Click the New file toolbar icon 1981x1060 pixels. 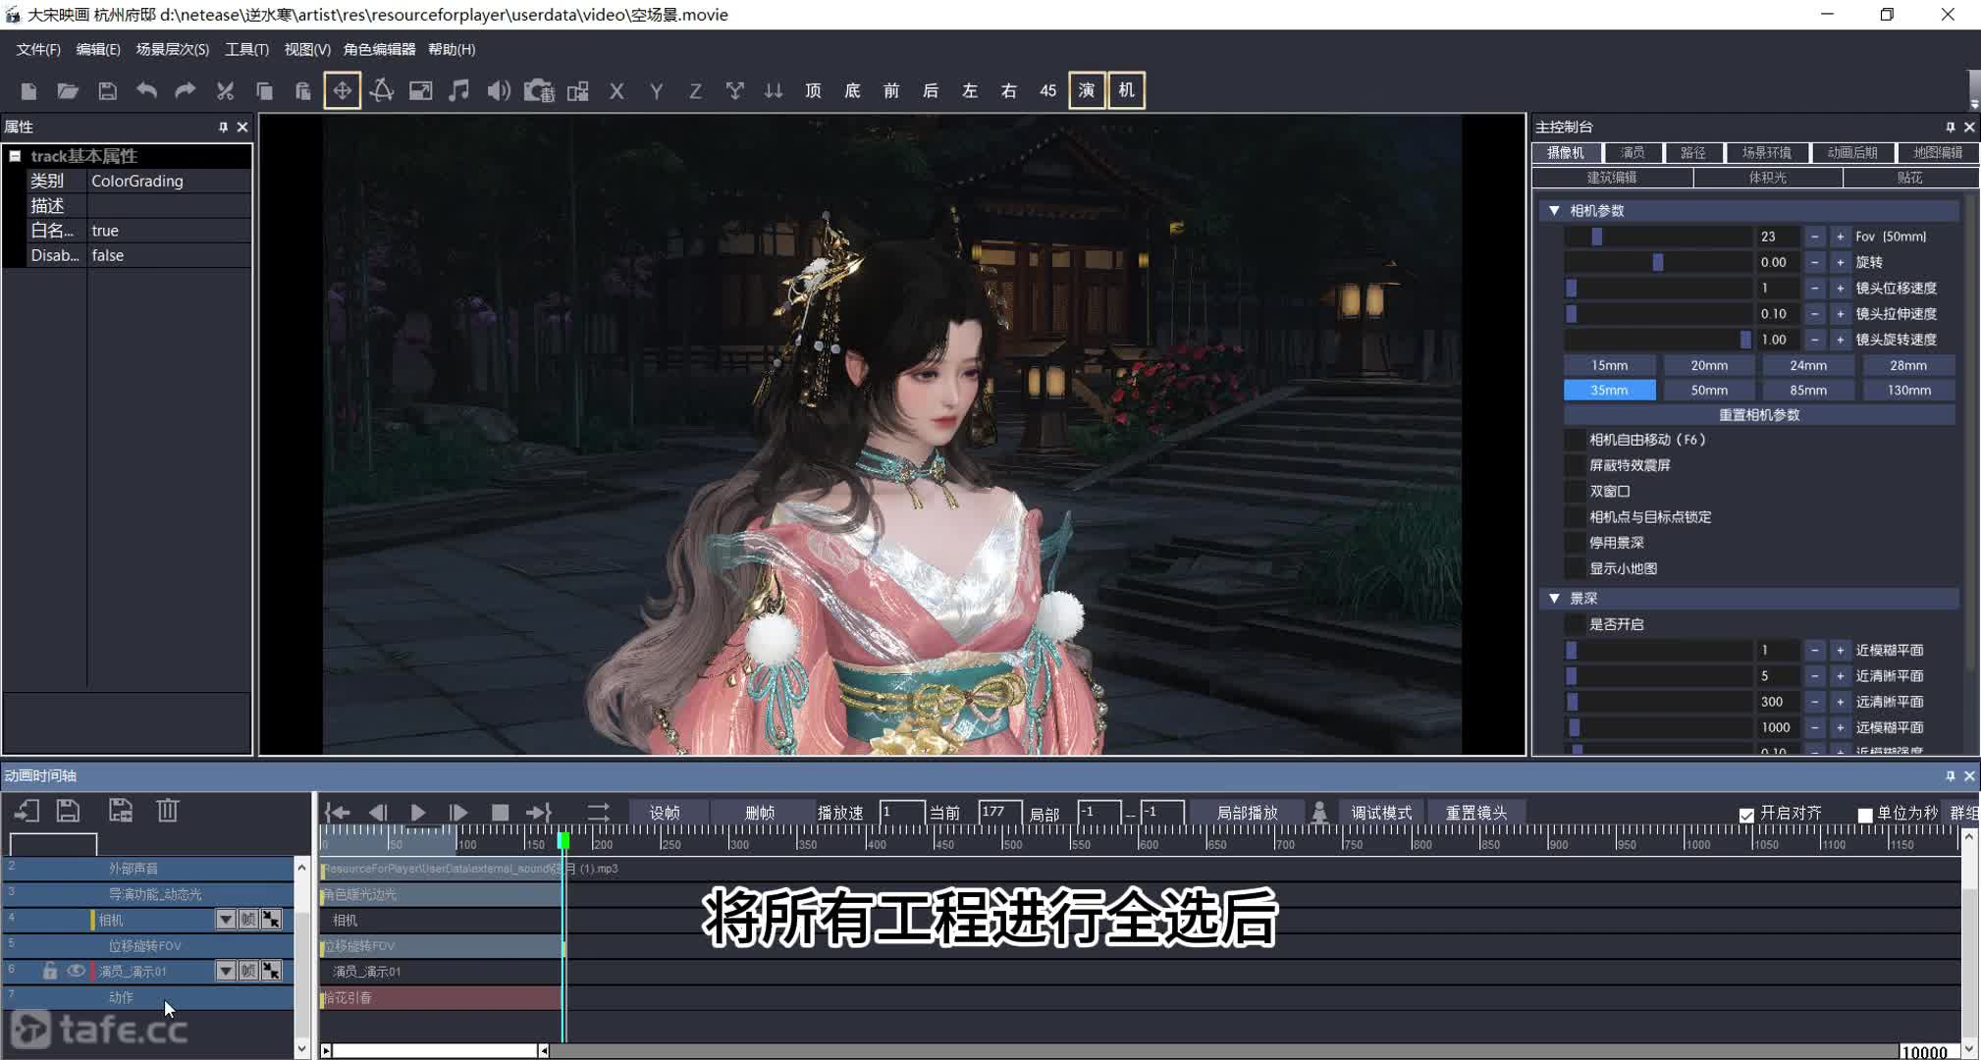(x=28, y=91)
